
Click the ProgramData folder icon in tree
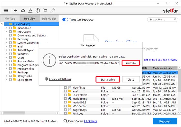(14, 61)
